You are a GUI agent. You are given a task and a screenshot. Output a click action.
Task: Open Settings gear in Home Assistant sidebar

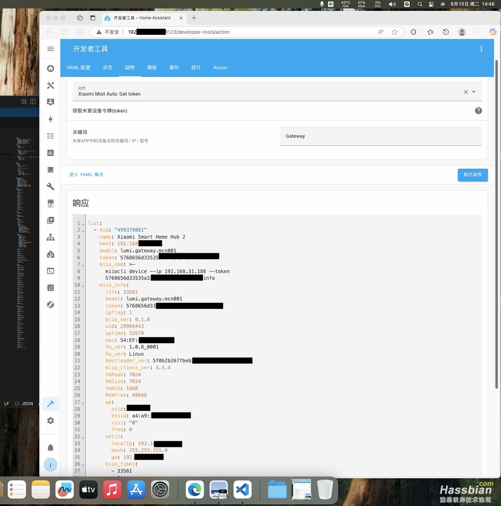pyautogui.click(x=51, y=421)
